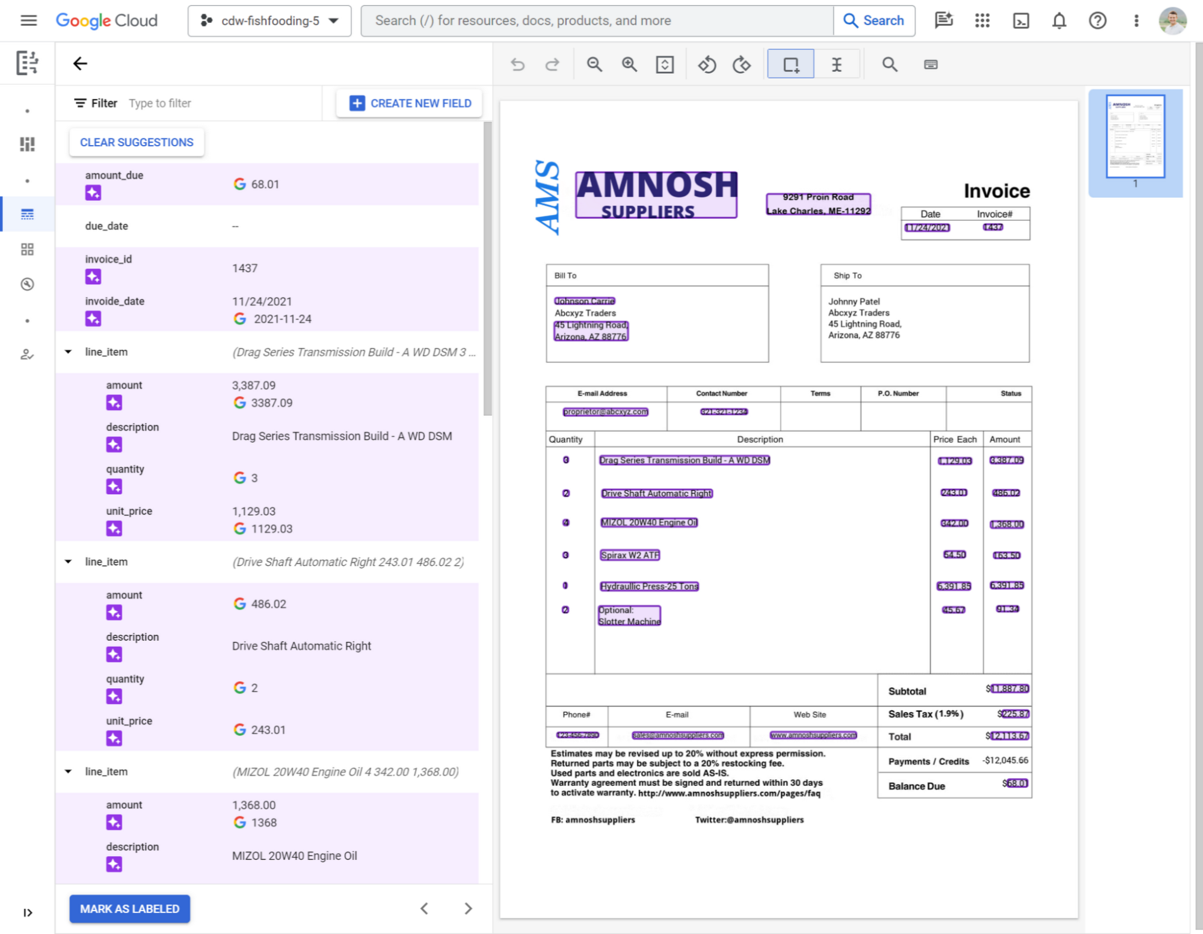Rotate document counterclockwise

707,64
